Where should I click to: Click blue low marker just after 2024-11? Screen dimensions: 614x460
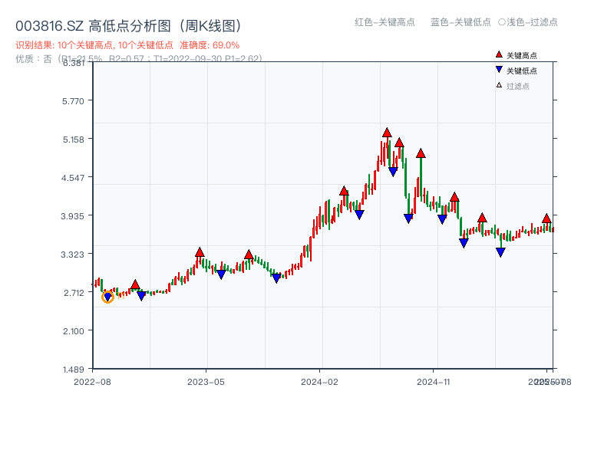pyautogui.click(x=442, y=219)
